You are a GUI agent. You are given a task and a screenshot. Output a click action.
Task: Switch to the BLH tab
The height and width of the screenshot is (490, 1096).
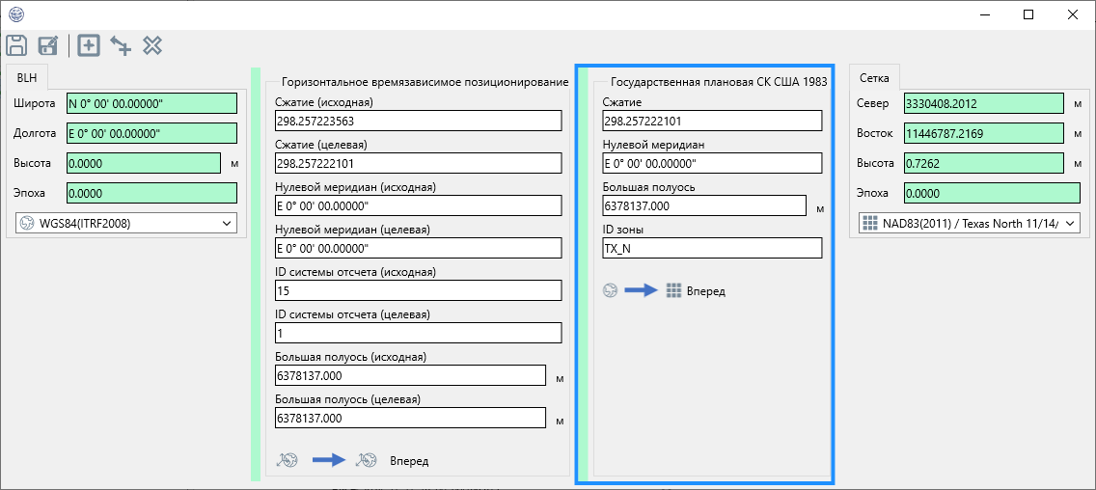pos(26,79)
